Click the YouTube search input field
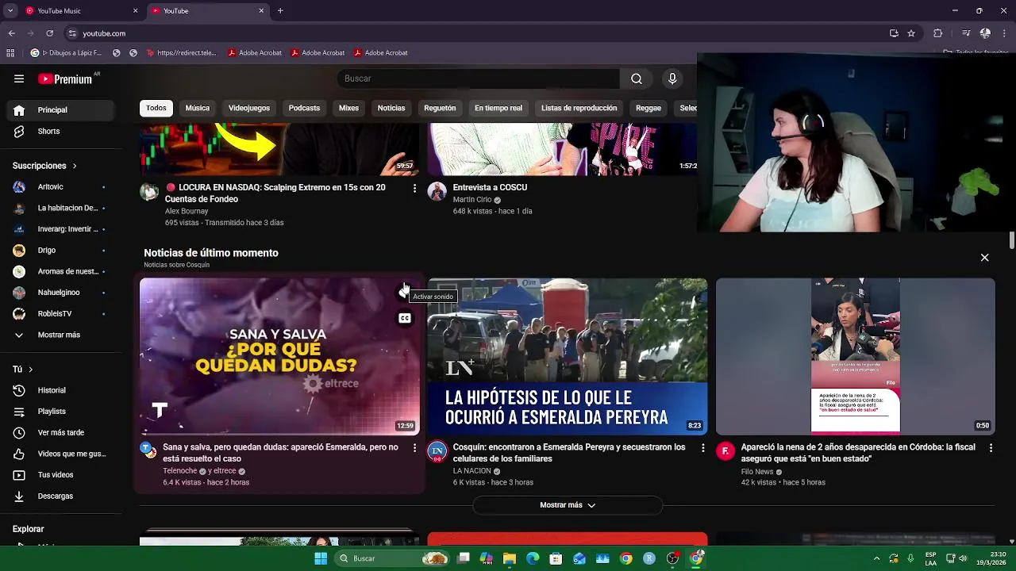 [479, 79]
